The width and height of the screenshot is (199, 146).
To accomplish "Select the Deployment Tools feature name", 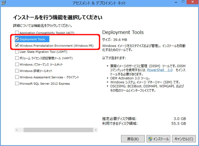I will coord(32,39).
